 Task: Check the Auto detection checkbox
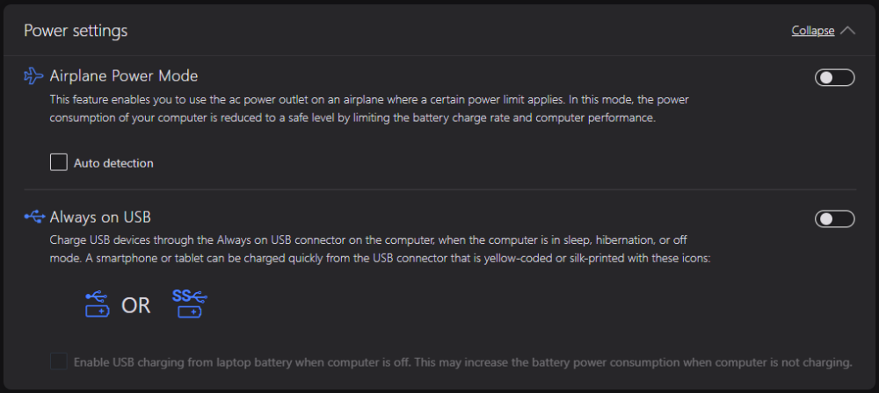tap(59, 162)
